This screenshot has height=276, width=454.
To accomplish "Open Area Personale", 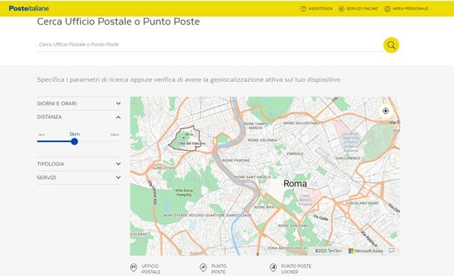I will pyautogui.click(x=410, y=9).
